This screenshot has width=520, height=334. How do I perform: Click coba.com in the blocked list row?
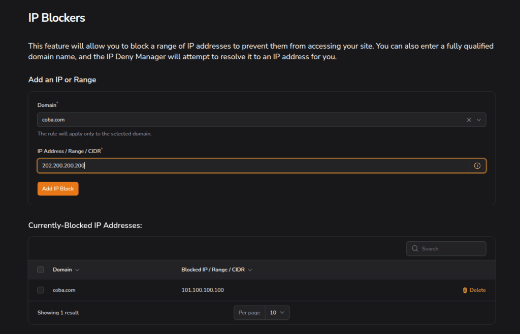pyautogui.click(x=64, y=290)
